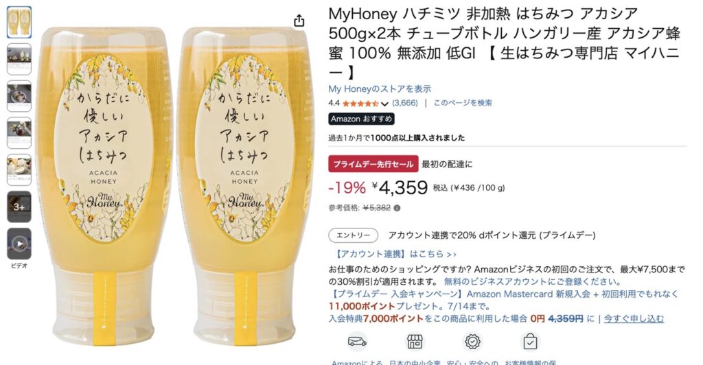Click the 今すぐ申し込む link
The height and width of the screenshot is (365, 703).
click(x=634, y=319)
